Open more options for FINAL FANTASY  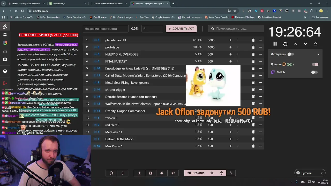click(260, 61)
